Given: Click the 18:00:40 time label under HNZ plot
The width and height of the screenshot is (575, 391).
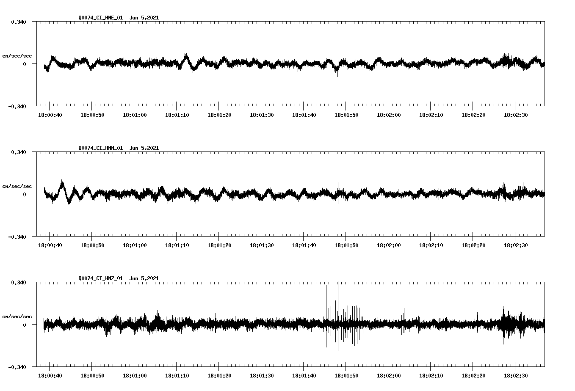Looking at the screenshot, I should [x=50, y=375].
